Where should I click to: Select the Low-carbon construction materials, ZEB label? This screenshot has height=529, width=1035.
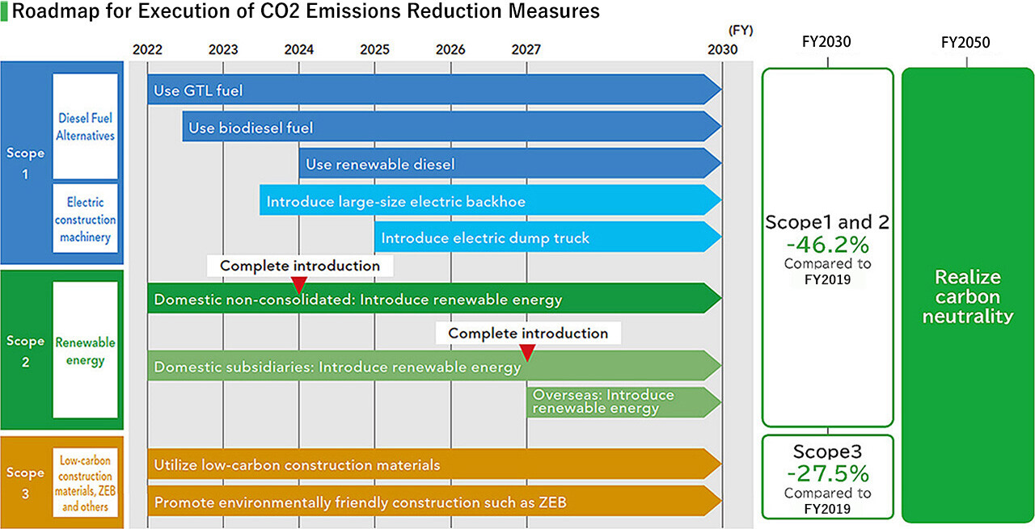pos(86,481)
